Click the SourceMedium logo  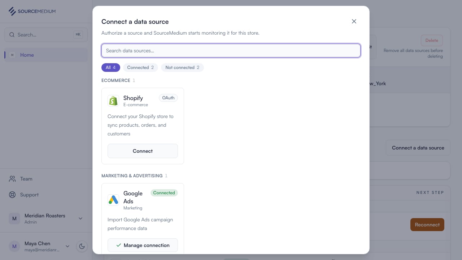(x=32, y=11)
